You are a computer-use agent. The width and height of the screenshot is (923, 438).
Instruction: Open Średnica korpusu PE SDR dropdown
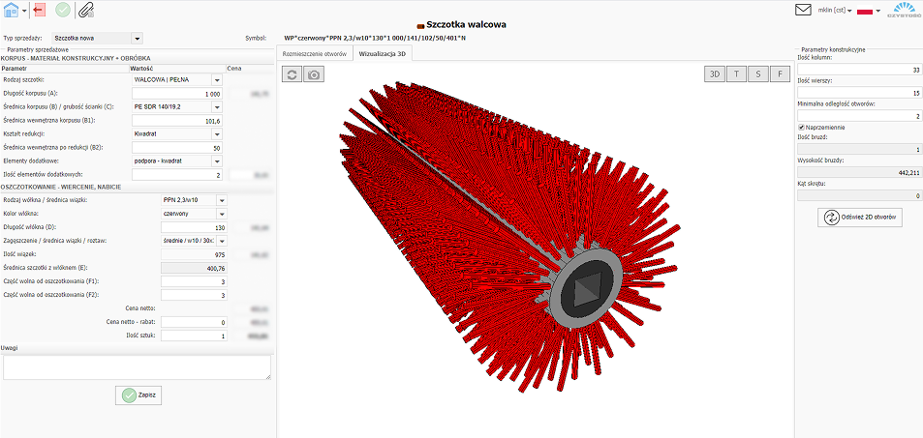(217, 107)
